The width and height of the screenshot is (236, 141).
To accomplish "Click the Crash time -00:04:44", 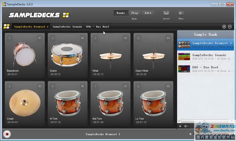I will click(12, 122).
